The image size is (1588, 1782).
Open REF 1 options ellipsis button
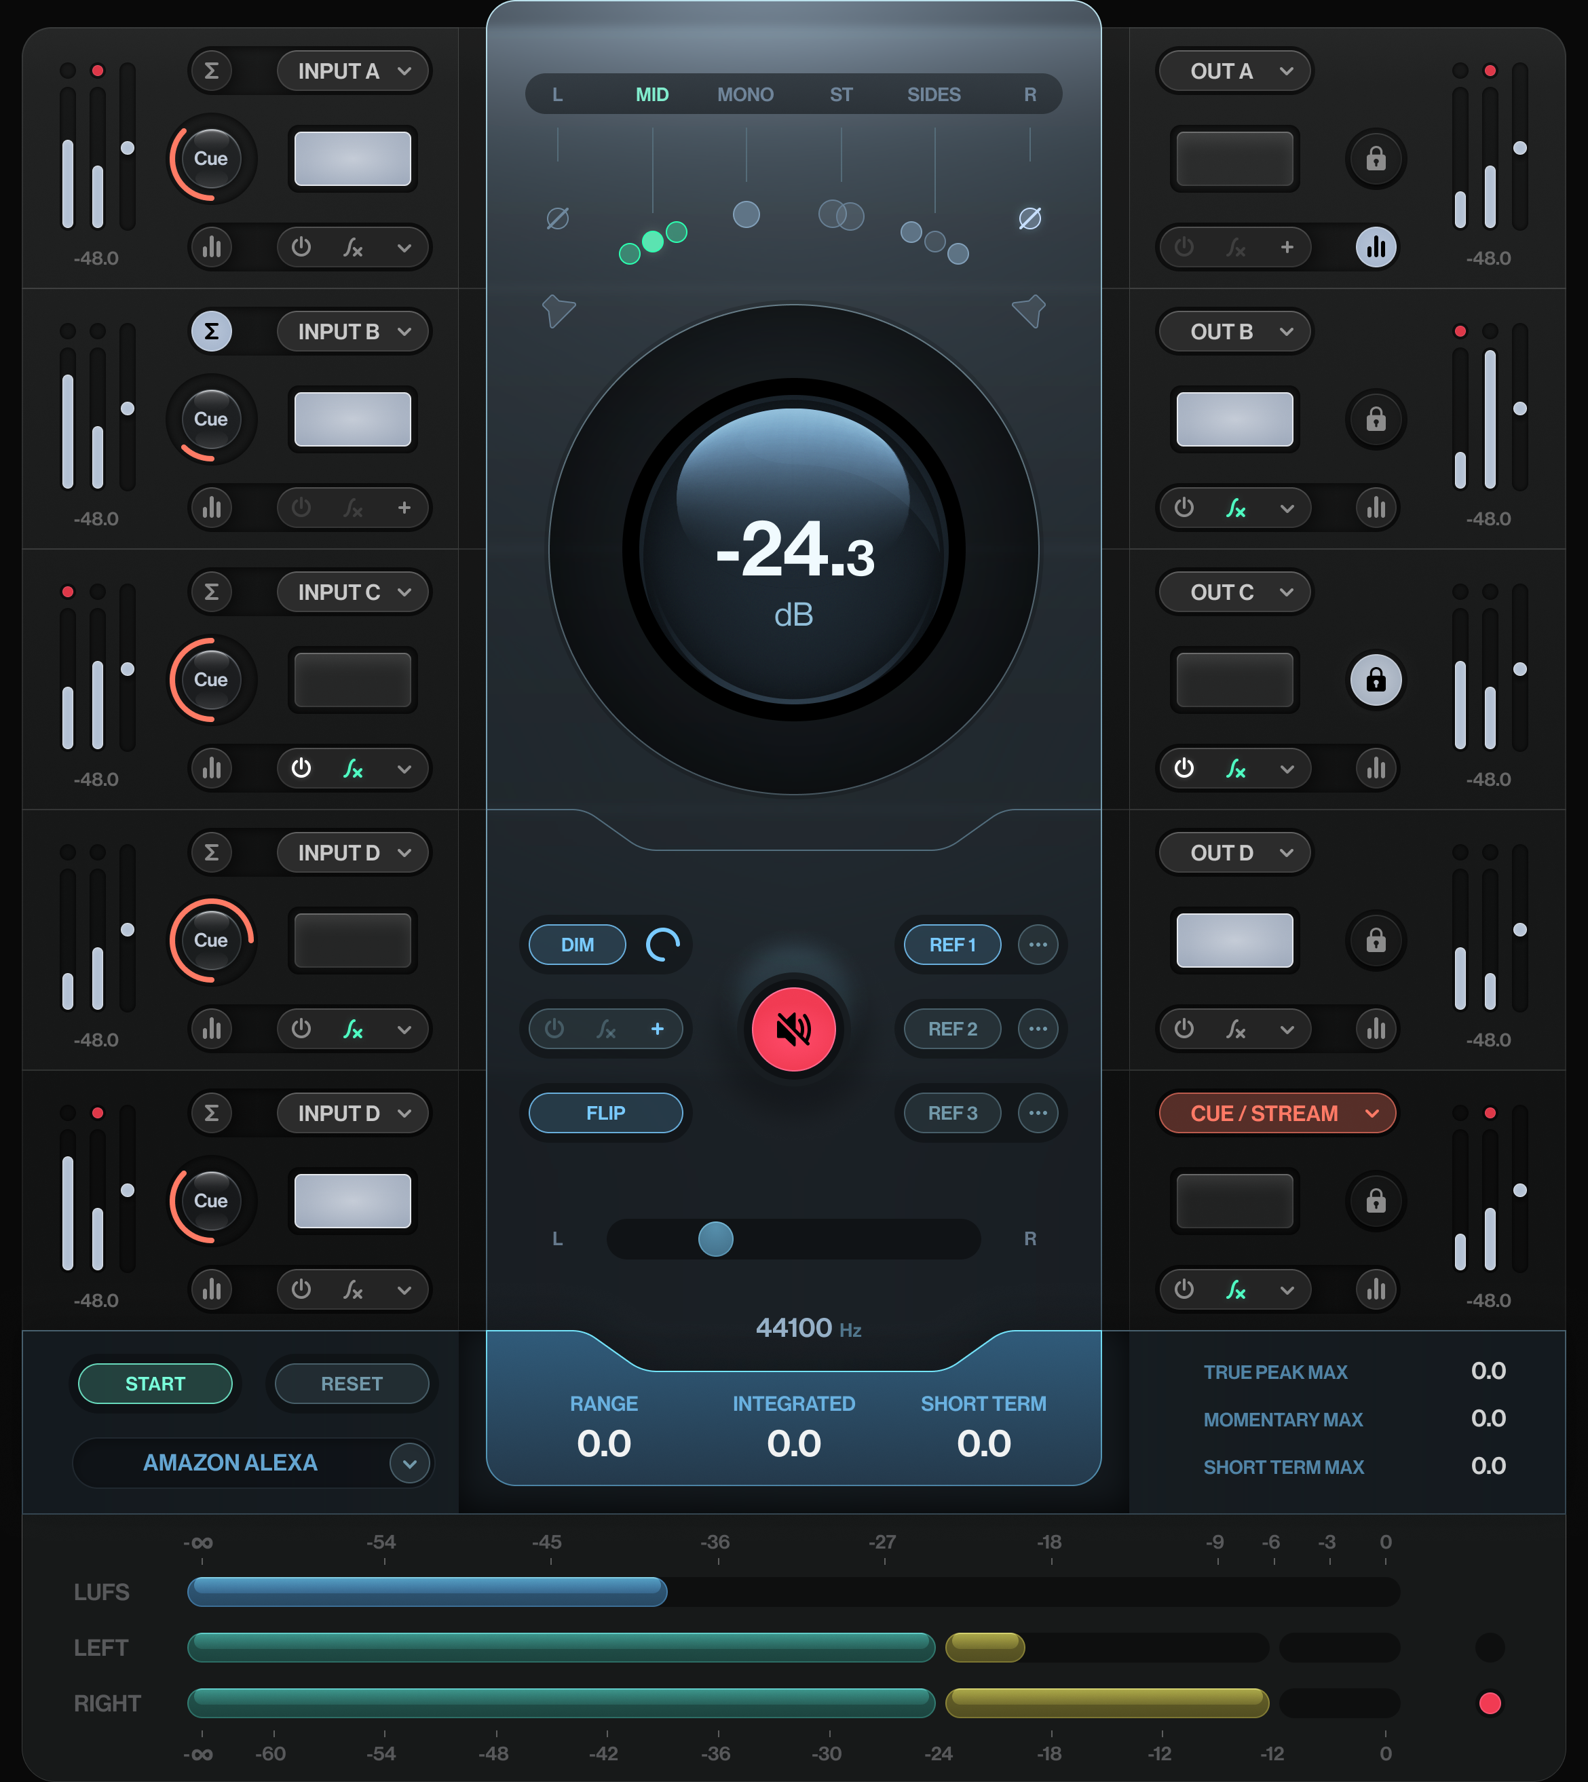[x=1036, y=945]
